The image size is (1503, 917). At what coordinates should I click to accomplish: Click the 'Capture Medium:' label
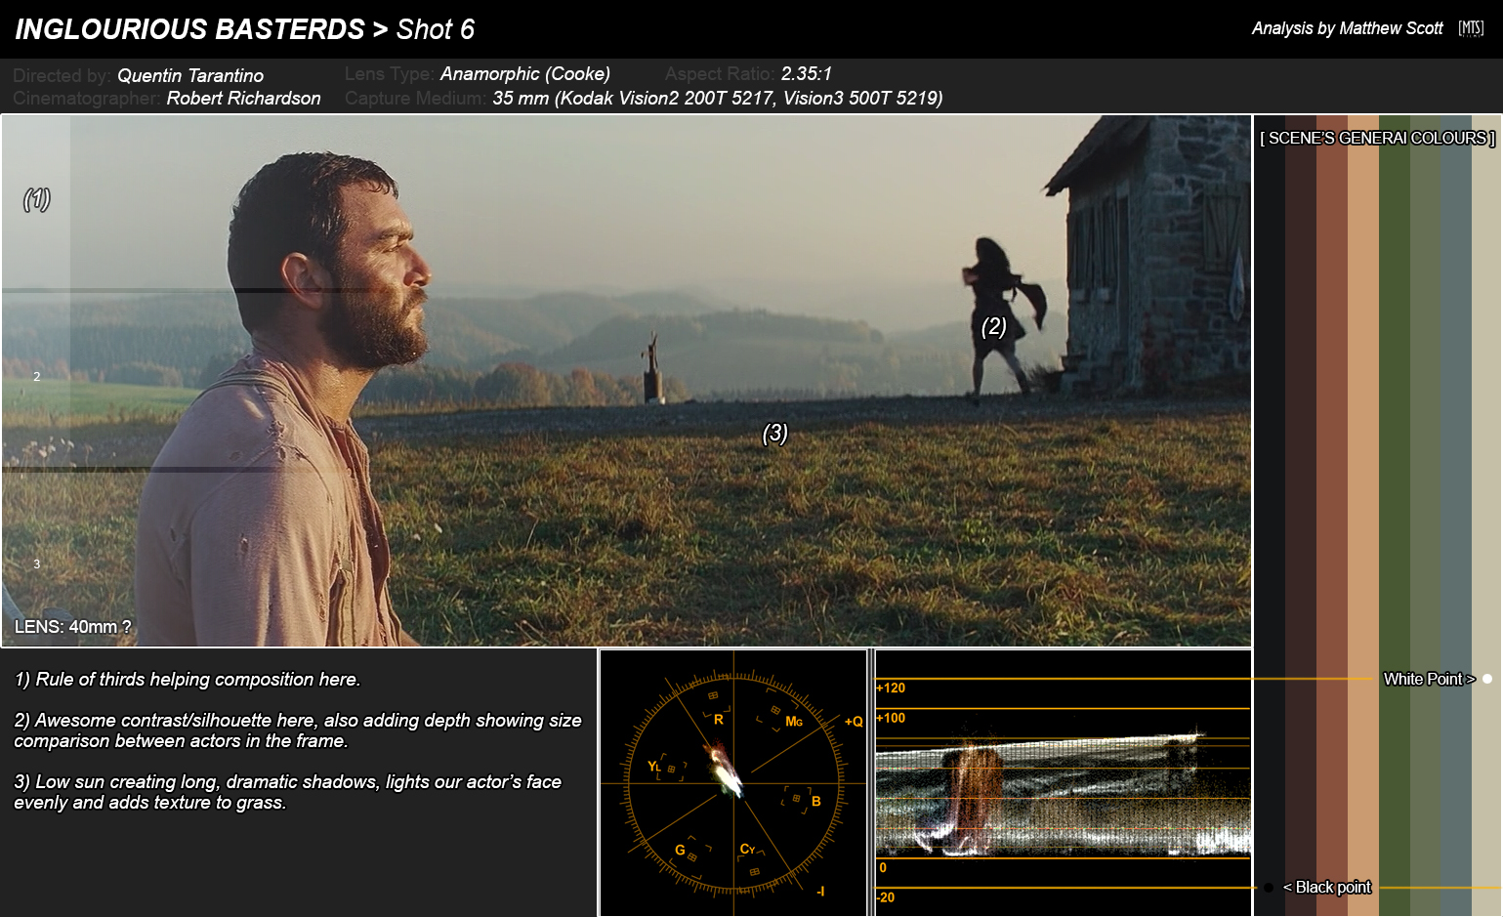(x=416, y=98)
